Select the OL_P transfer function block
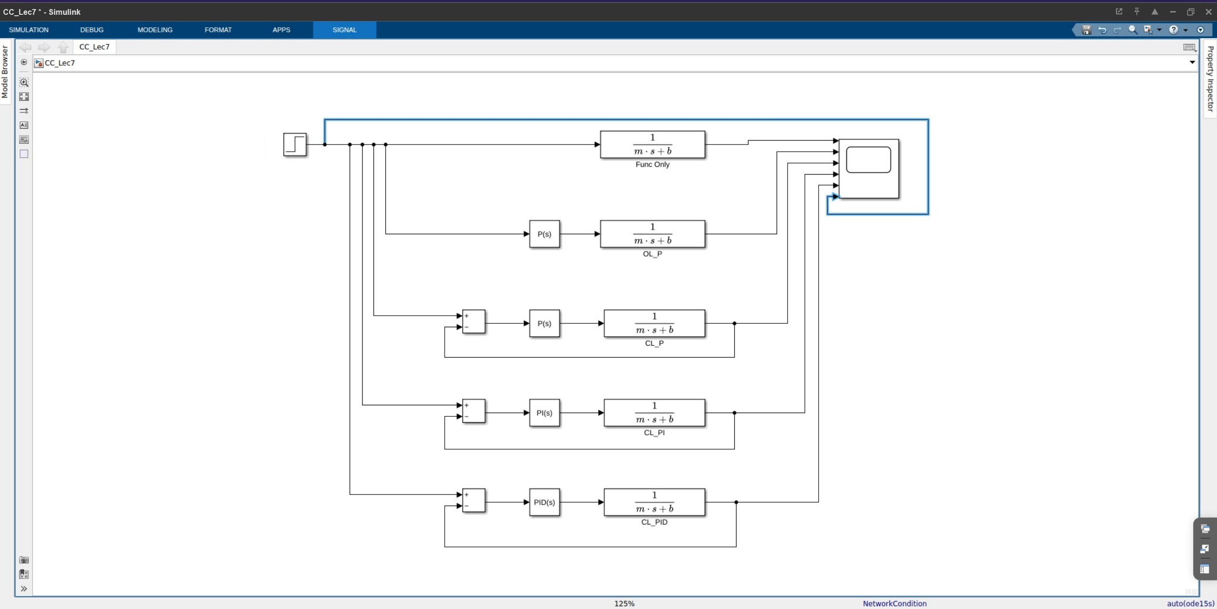The height and width of the screenshot is (609, 1217). click(x=652, y=234)
